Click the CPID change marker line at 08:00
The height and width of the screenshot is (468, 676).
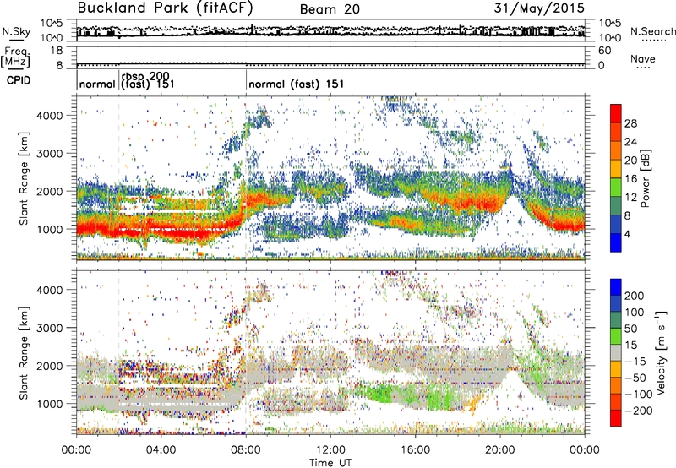click(246, 79)
